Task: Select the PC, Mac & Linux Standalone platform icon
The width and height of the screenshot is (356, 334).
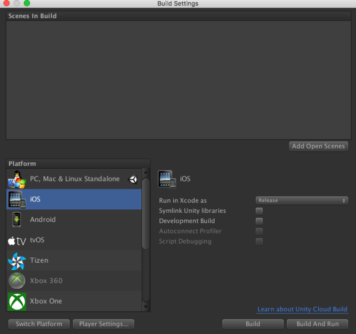Action: pos(17,179)
